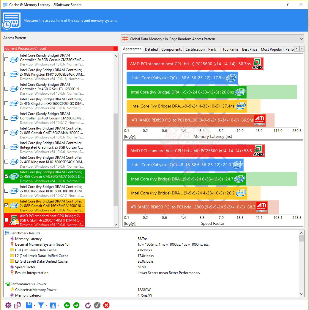
Task: Click the filter funnel icon
Action: [41, 305]
